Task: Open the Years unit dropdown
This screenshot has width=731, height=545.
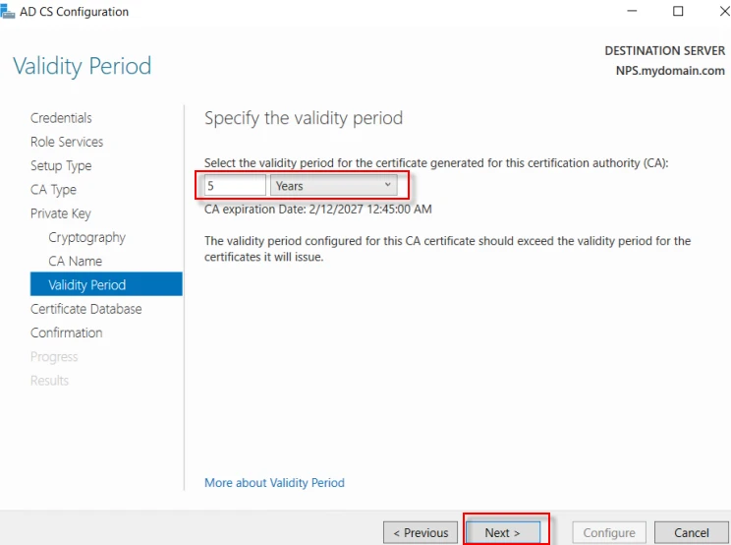Action: pos(333,186)
